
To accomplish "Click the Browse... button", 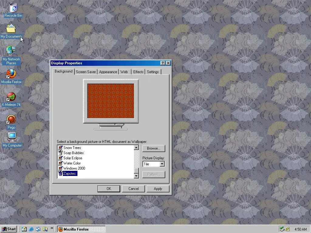I will coord(153,148).
